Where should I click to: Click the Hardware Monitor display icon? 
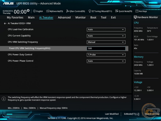[x=135, y=17]
